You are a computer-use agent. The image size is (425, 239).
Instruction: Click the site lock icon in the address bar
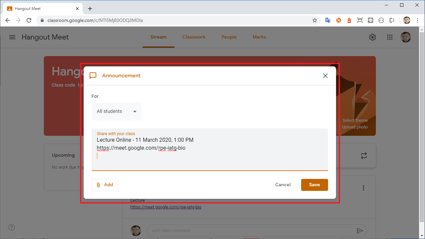pos(42,20)
